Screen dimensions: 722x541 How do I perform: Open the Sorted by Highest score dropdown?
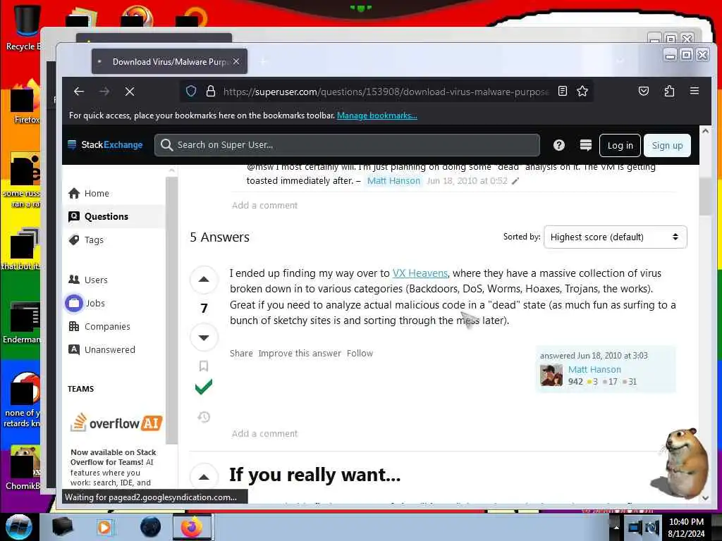click(615, 237)
